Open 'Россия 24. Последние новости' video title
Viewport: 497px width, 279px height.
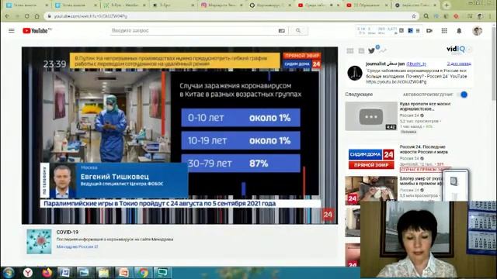click(424, 150)
